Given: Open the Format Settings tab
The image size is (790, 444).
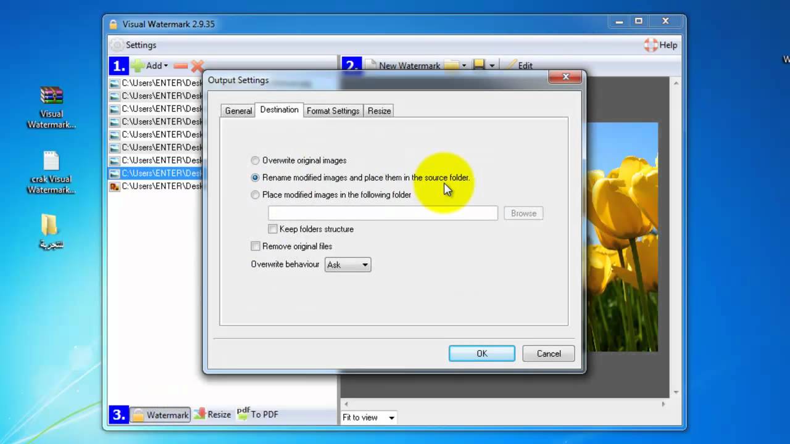Looking at the screenshot, I should 333,111.
